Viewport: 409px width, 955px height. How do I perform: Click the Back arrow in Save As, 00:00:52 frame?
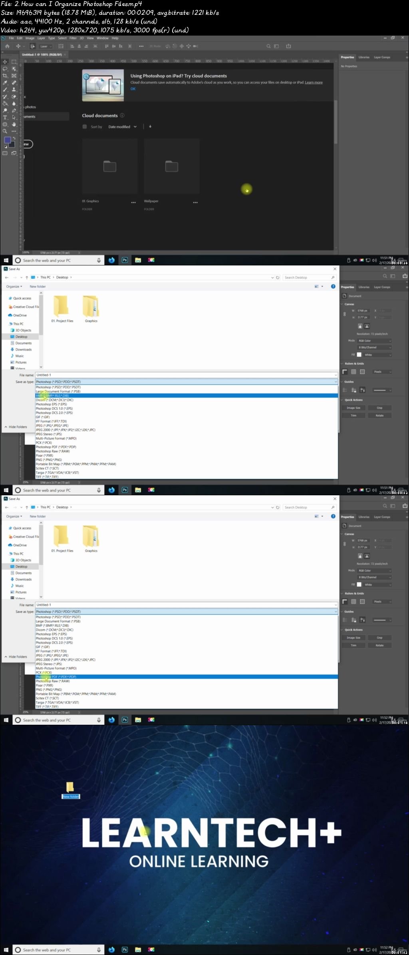pos(7,277)
